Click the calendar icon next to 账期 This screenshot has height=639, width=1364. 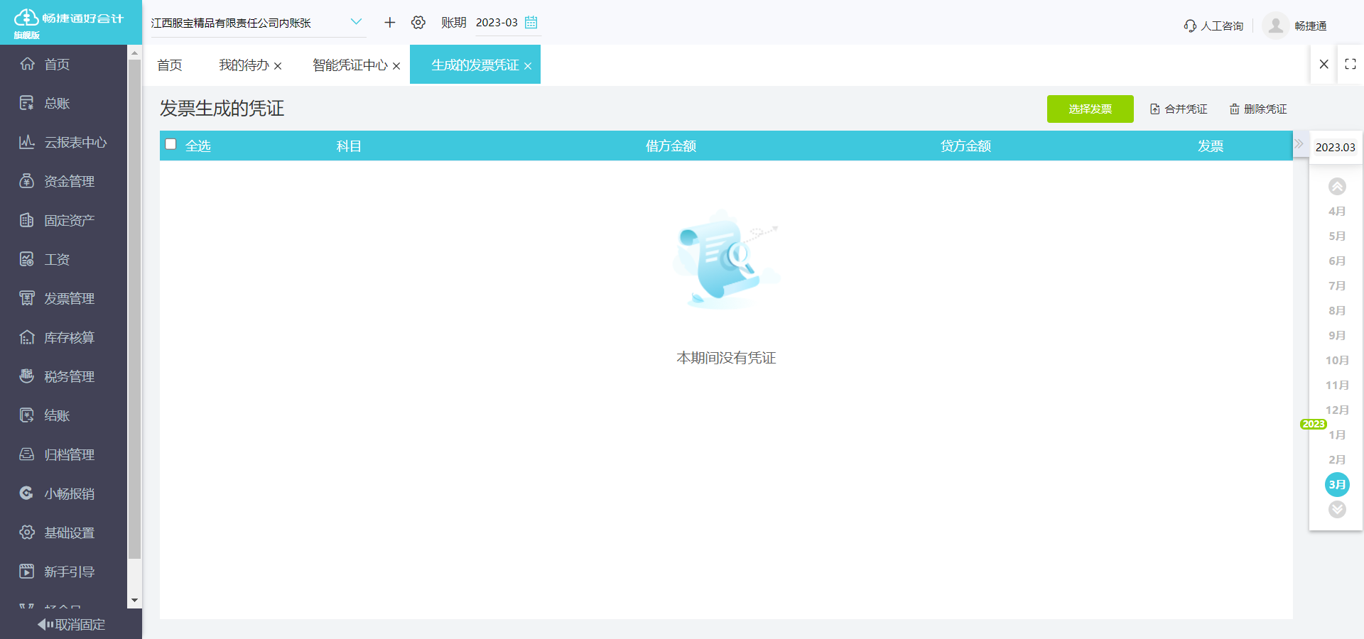tap(531, 22)
